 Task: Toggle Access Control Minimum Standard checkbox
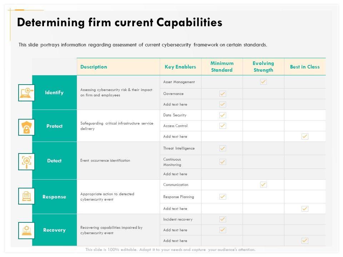(223, 126)
